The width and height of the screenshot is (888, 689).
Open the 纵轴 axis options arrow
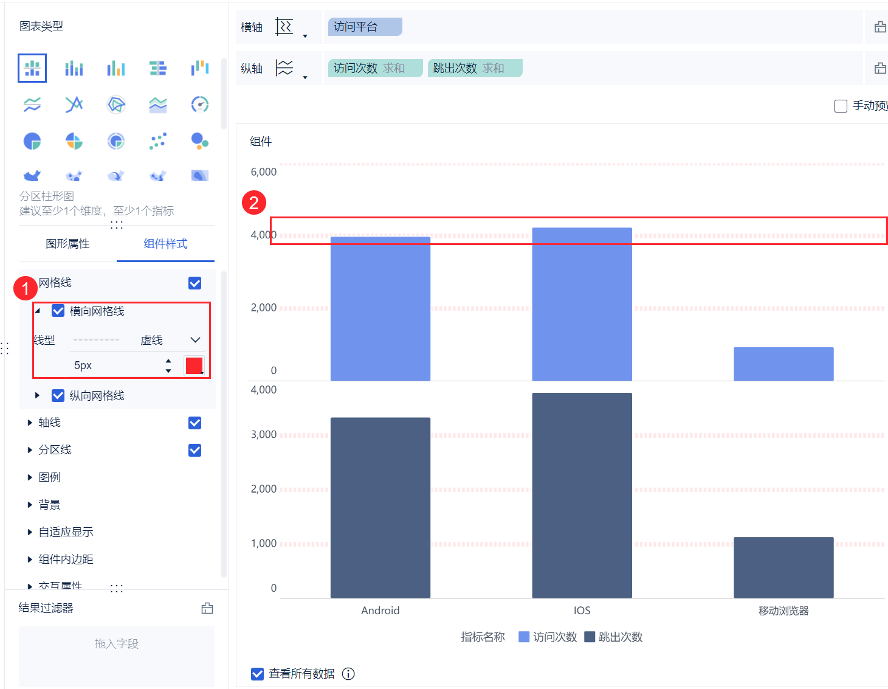[305, 77]
